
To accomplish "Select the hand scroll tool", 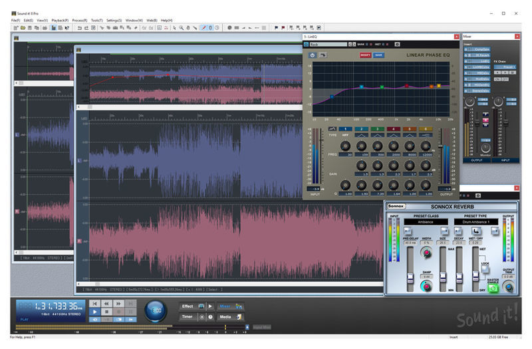I will [188, 28].
